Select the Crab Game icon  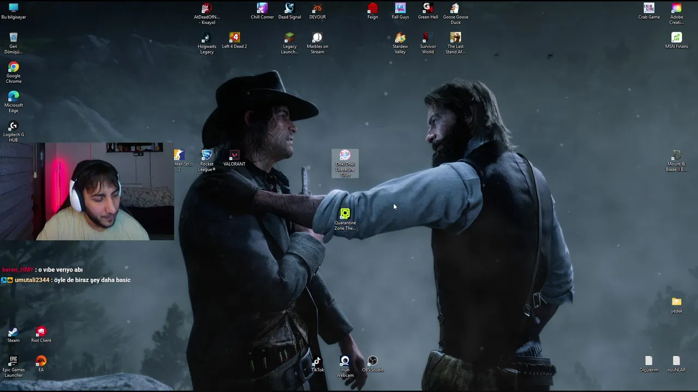649,11
